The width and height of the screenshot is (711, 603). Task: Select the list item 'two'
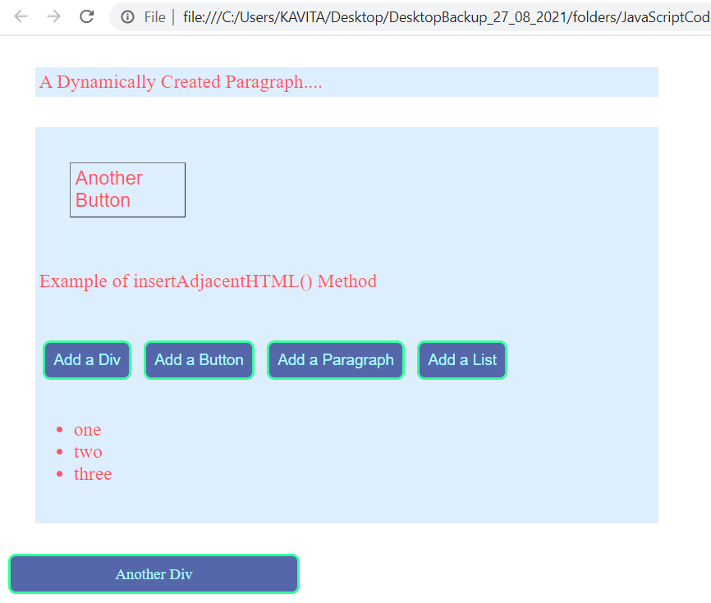(88, 452)
